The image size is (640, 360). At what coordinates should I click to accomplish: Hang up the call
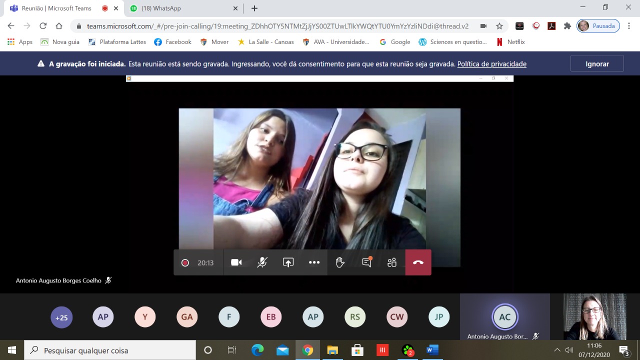418,262
